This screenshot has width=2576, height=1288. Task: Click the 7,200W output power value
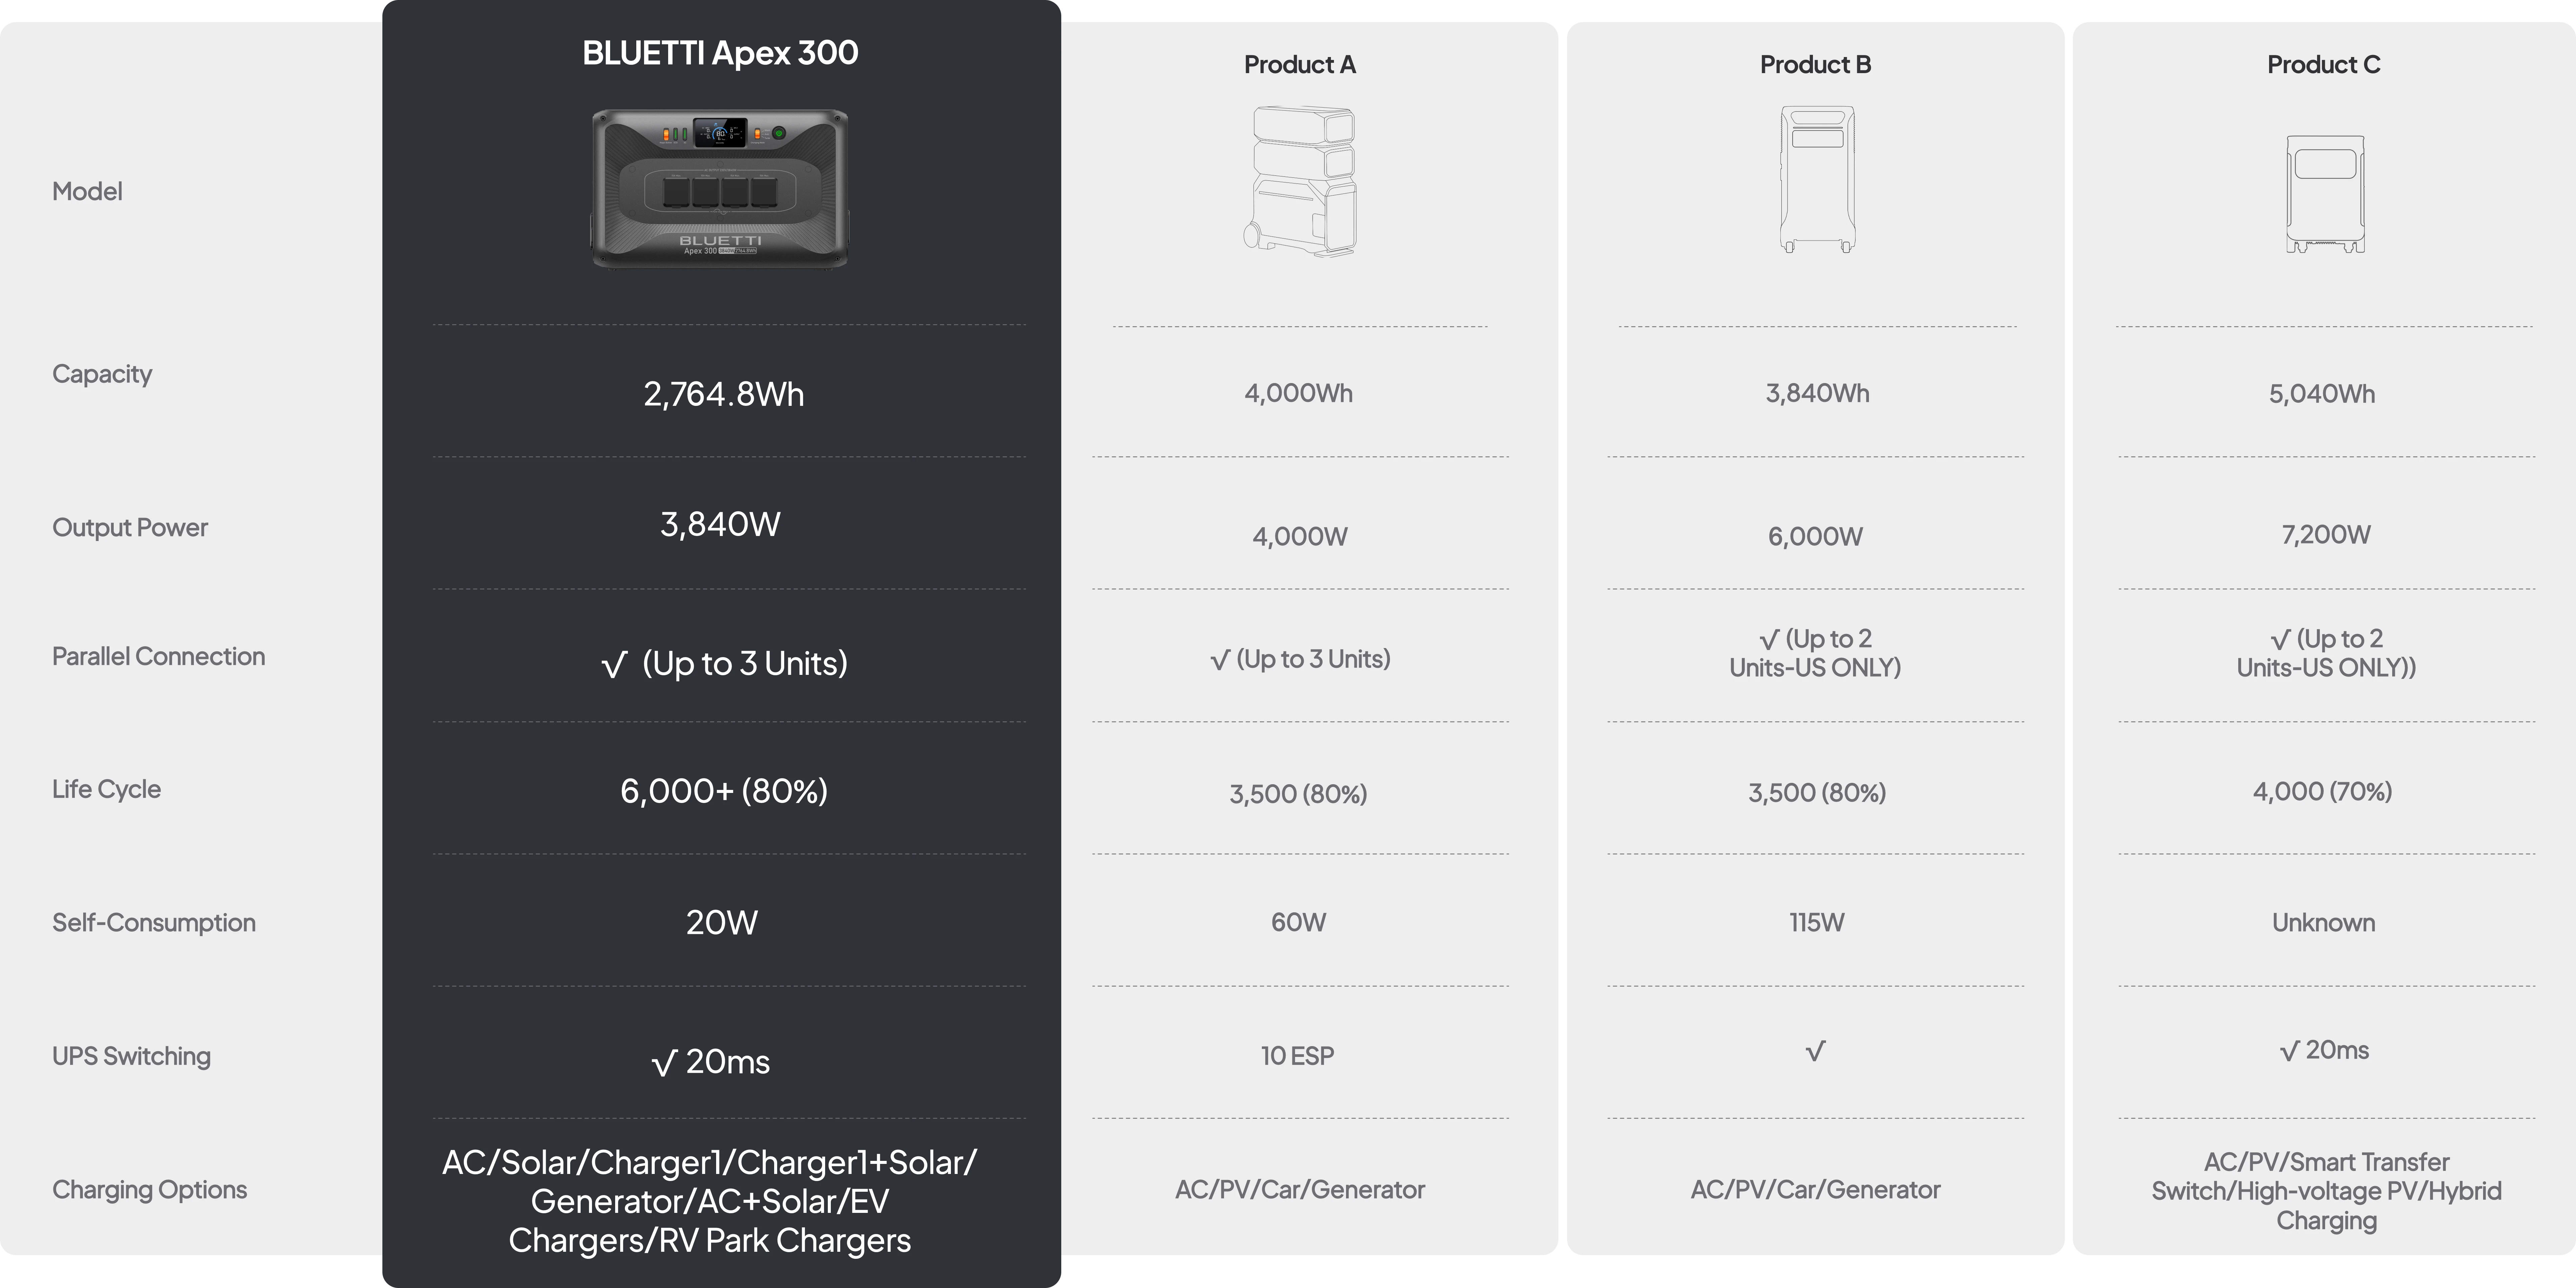(2325, 535)
